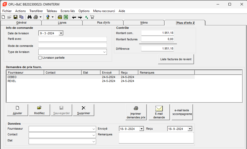
Task: Click Imprimer demandes prix button
Action: coord(136,112)
